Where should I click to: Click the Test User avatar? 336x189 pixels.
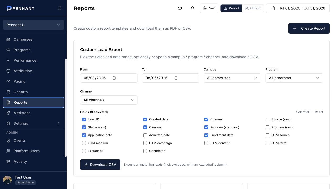7,180
